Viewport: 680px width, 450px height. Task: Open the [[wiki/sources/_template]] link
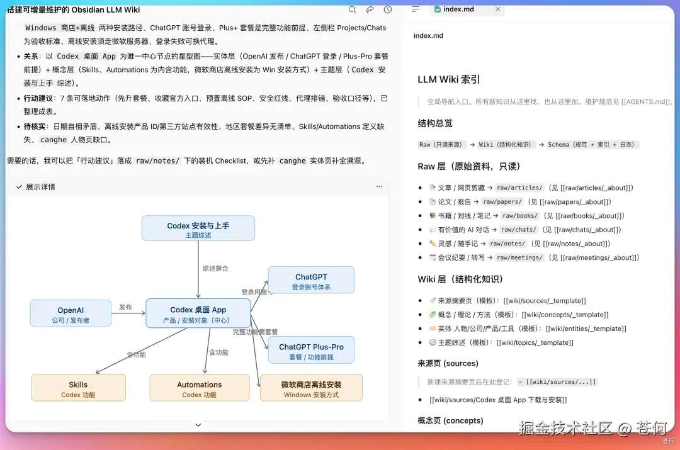point(544,300)
